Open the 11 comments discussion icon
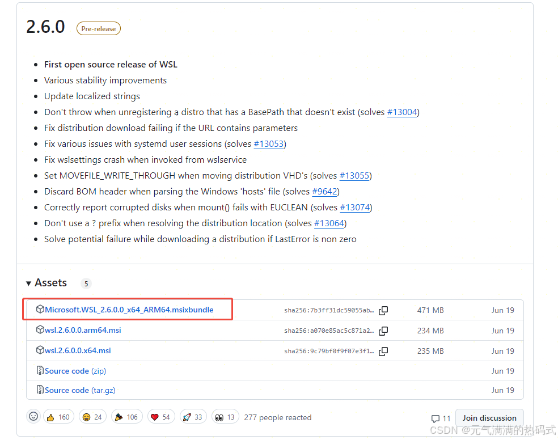558x440 pixels. 441,418
